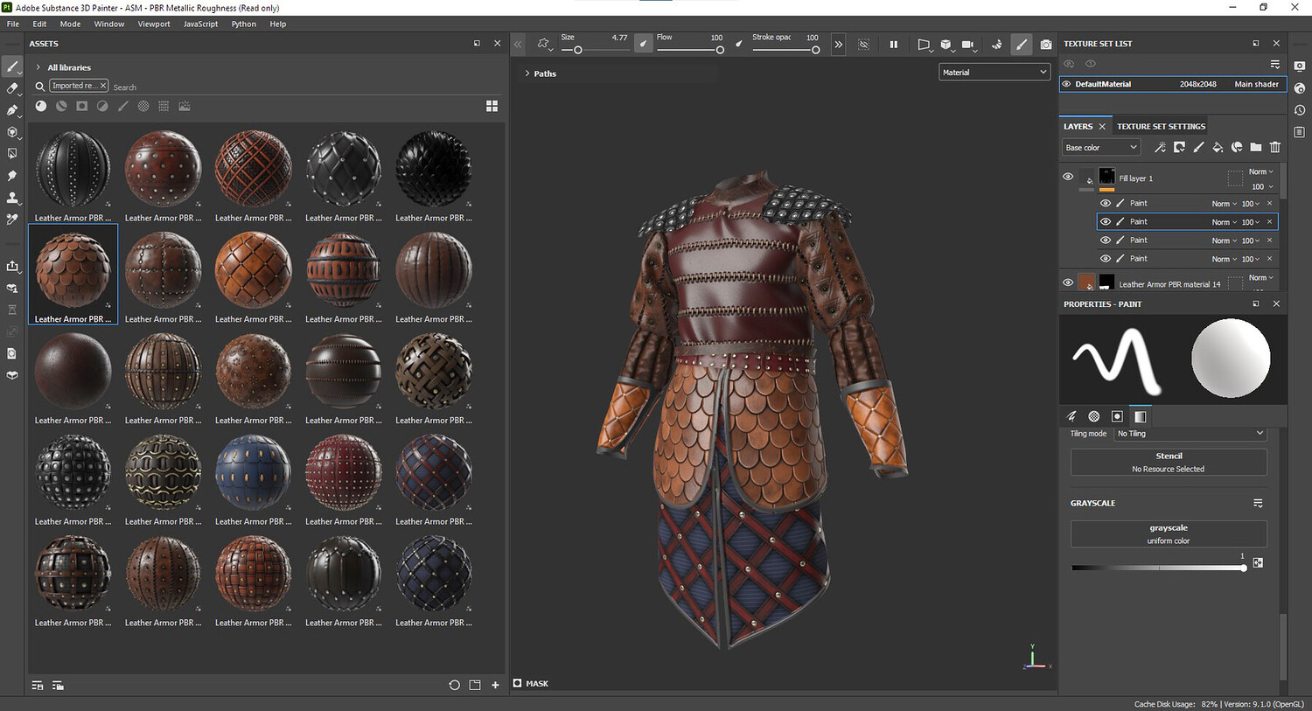Click the search magnifier in Assets panel
Image resolution: width=1312 pixels, height=711 pixels.
tap(40, 86)
